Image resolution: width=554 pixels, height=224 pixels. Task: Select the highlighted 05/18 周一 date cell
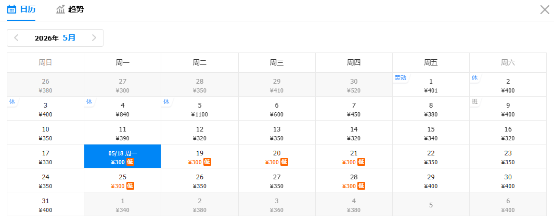coord(123,156)
